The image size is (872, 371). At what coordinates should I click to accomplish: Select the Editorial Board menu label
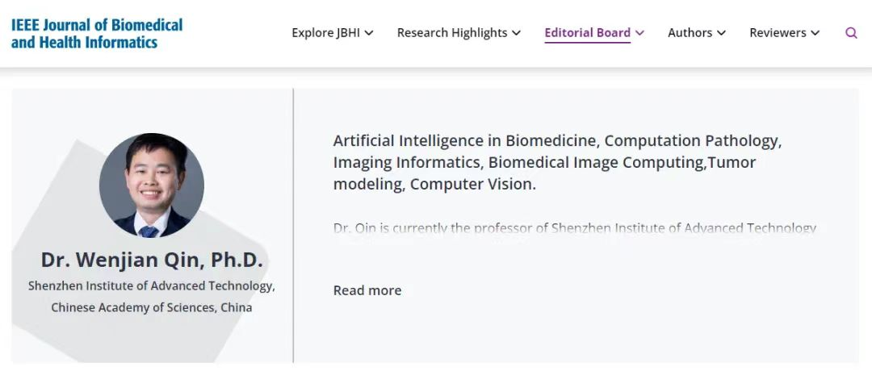587,33
